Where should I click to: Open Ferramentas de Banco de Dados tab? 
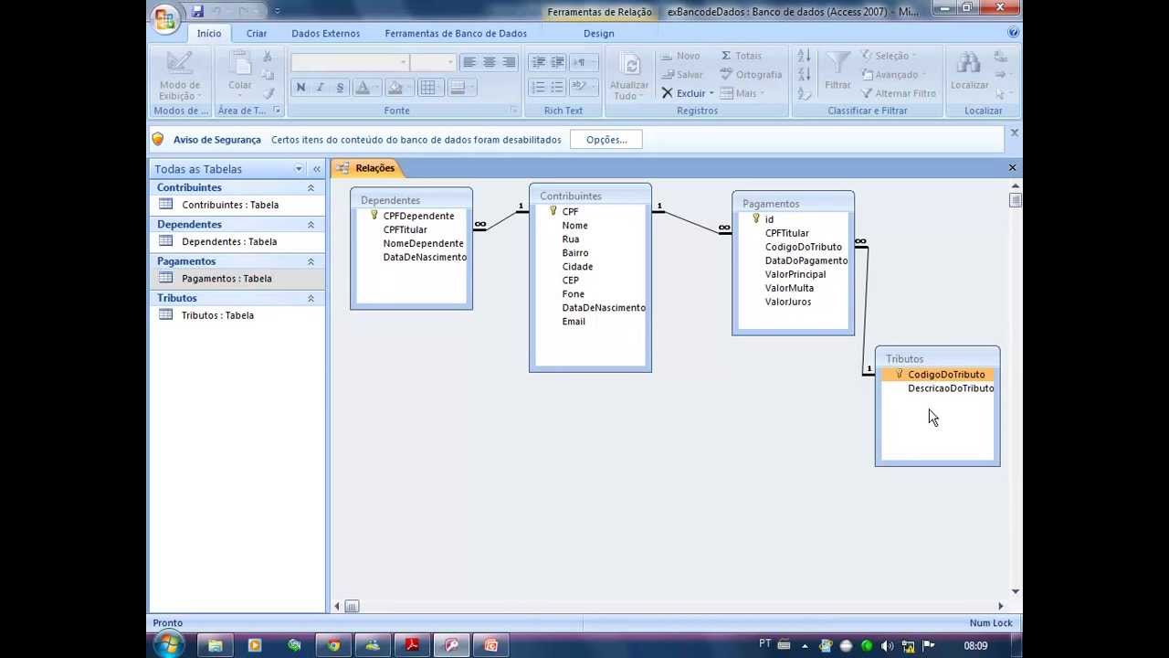click(456, 34)
